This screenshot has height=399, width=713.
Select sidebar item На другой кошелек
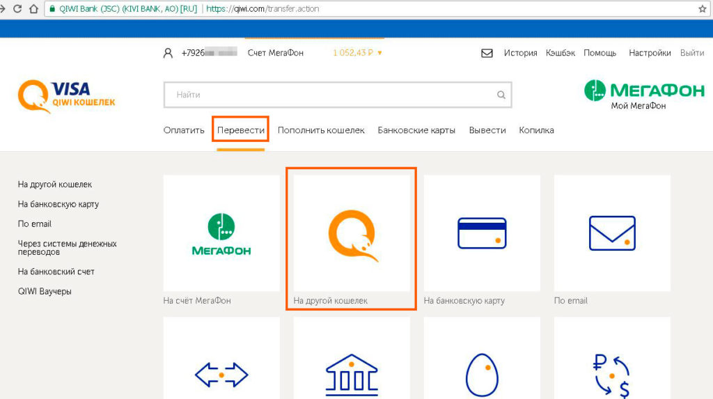point(54,185)
